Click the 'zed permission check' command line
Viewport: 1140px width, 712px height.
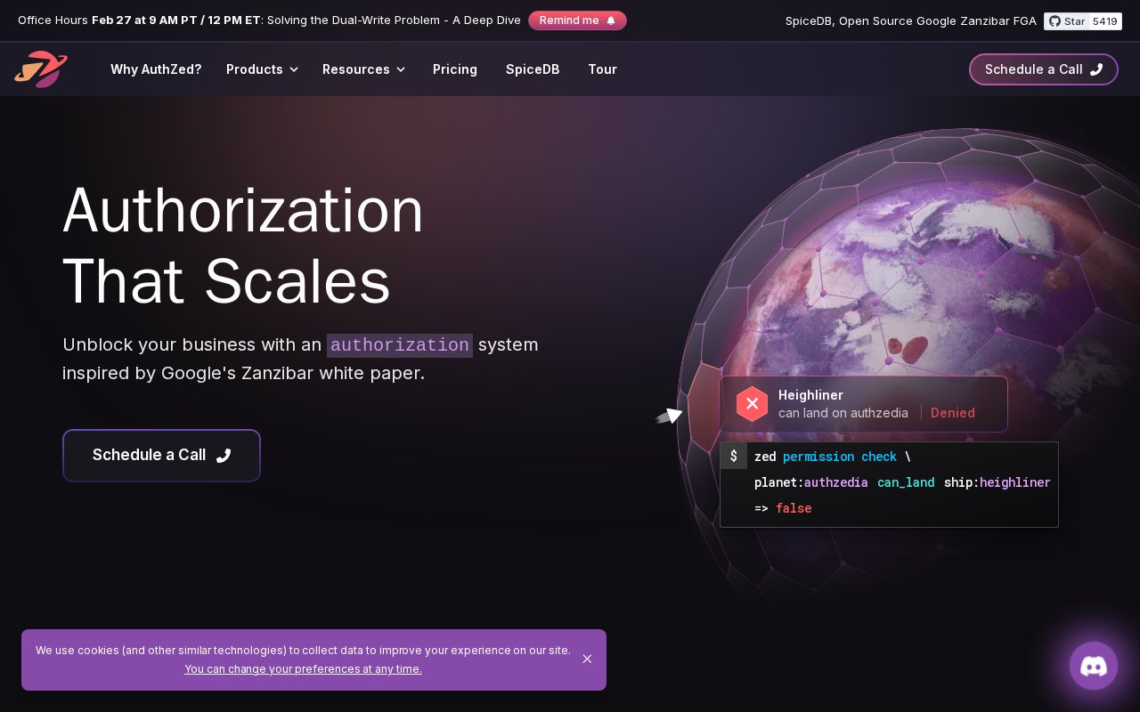tap(833, 457)
